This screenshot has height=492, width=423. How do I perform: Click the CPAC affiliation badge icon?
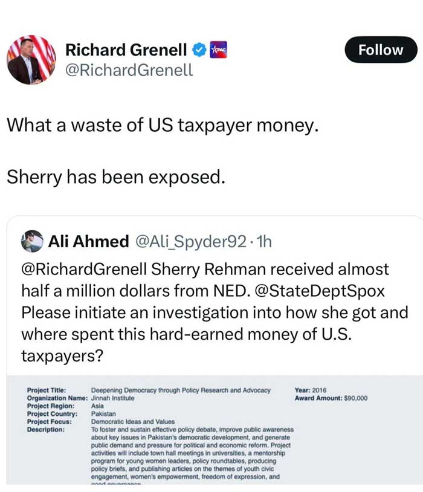[218, 50]
